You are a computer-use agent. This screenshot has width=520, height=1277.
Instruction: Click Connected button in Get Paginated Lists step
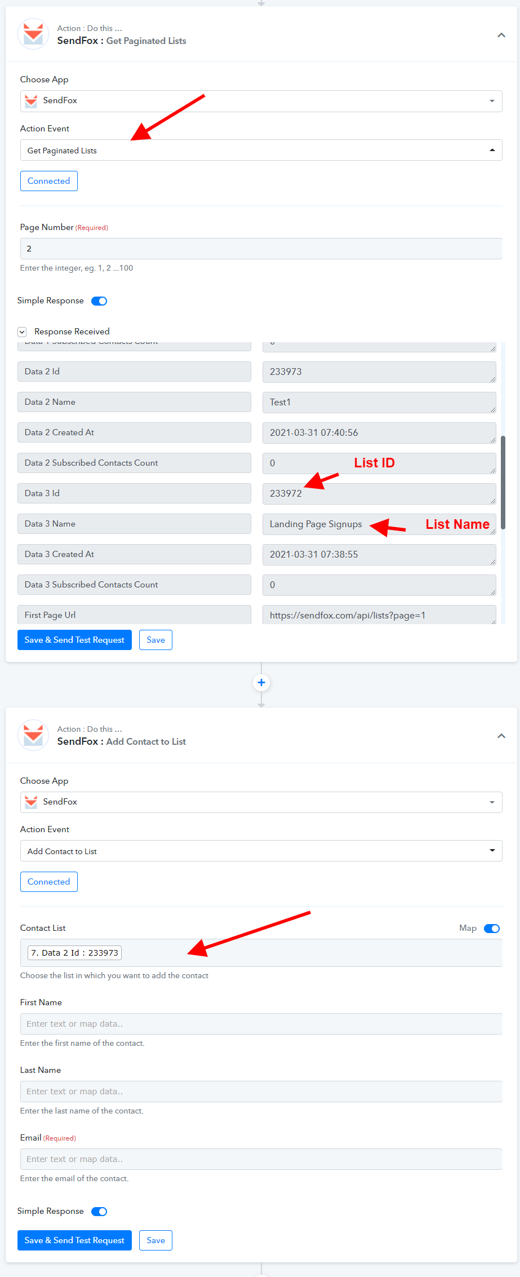tap(49, 181)
